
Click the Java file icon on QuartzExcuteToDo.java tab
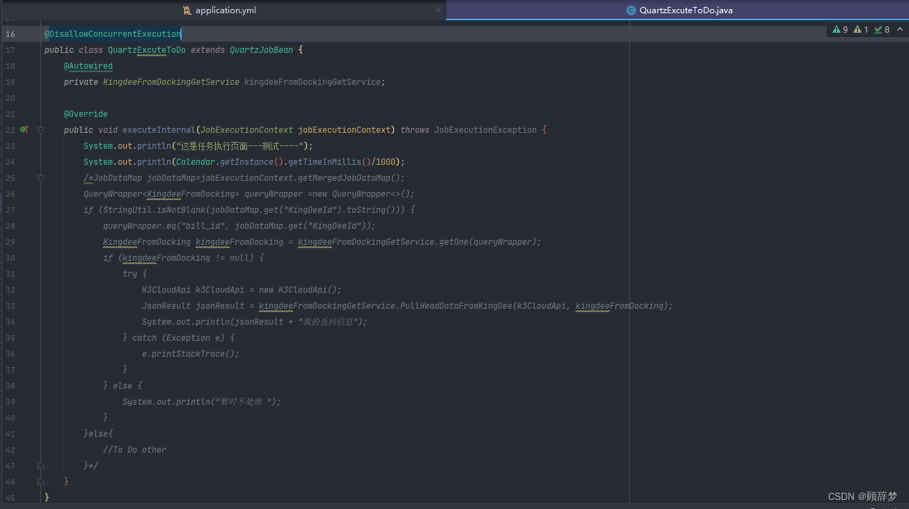point(631,10)
